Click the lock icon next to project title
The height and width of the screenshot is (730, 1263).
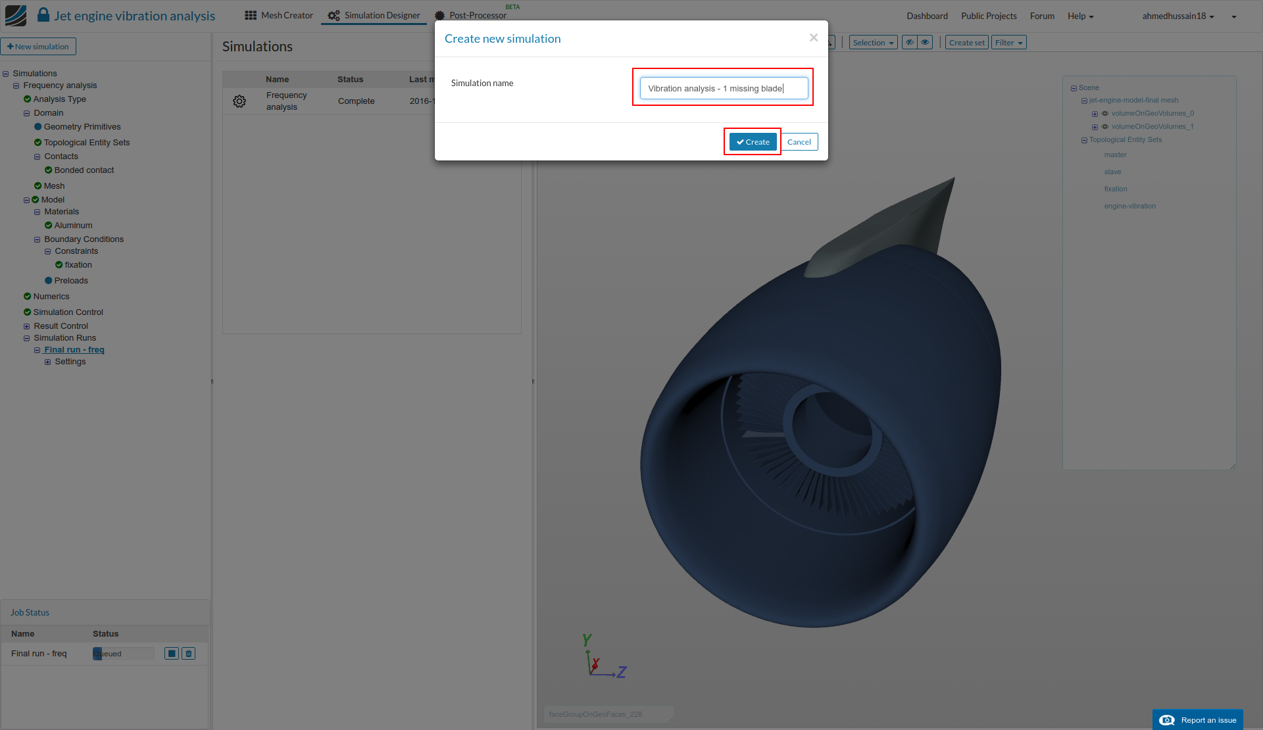point(43,15)
